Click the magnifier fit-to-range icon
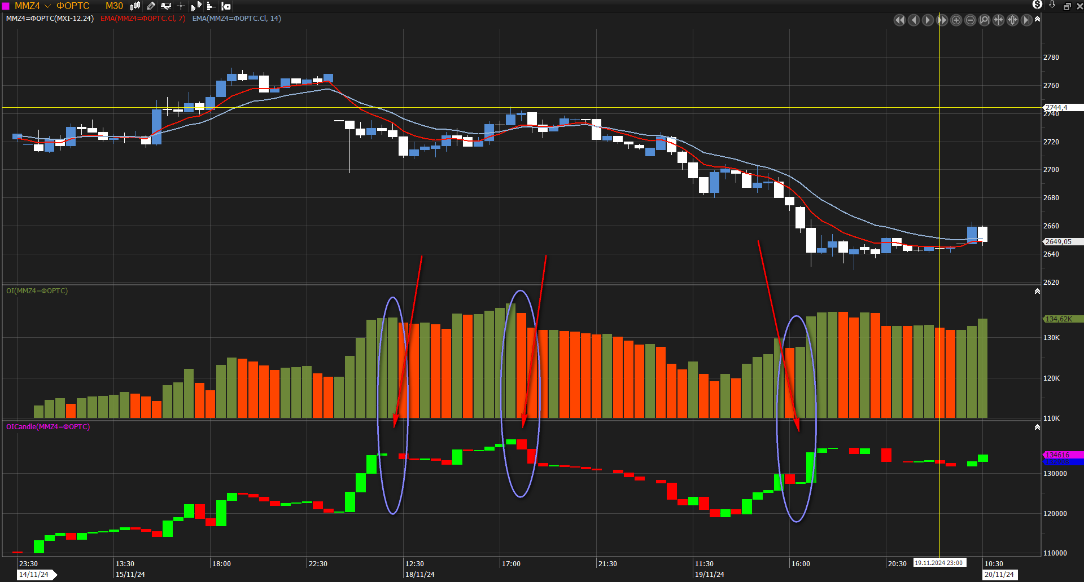 tap(984, 20)
